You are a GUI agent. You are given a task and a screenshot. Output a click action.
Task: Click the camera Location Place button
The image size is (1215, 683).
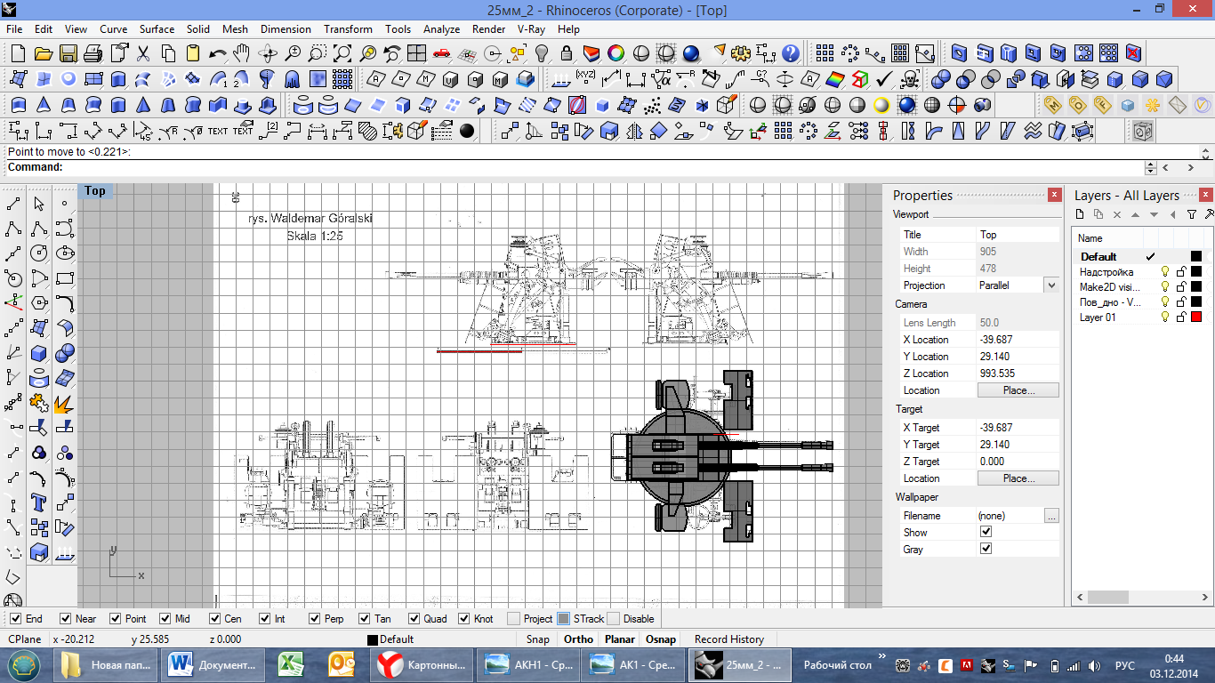[x=1018, y=390]
